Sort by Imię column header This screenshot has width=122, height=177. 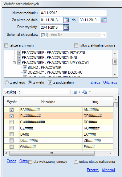click(x=98, y=102)
